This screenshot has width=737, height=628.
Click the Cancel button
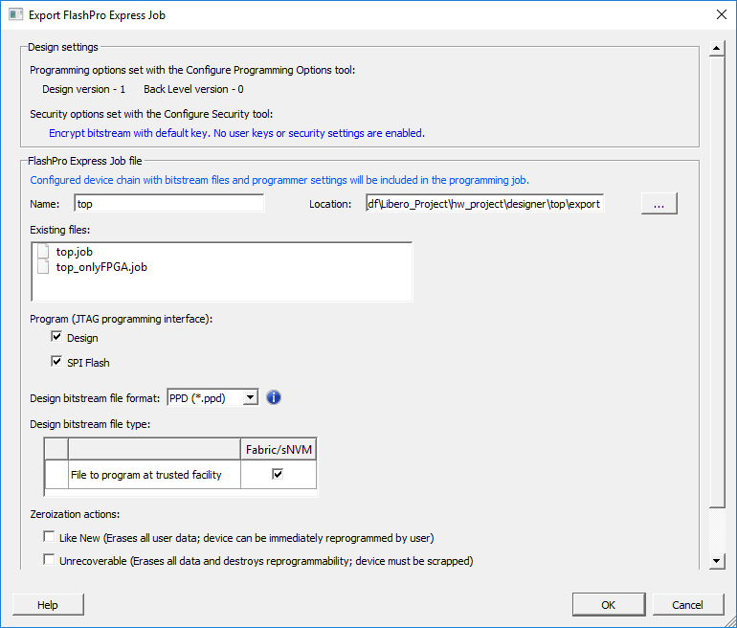point(687,604)
